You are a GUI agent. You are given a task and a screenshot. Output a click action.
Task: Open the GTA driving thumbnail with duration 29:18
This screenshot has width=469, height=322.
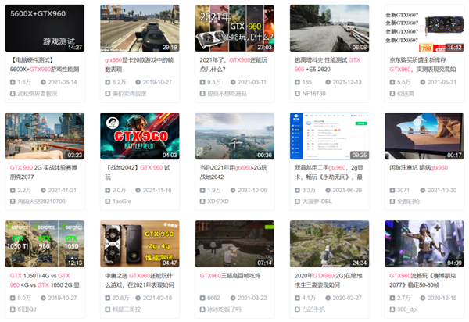pyautogui.click(x=140, y=28)
